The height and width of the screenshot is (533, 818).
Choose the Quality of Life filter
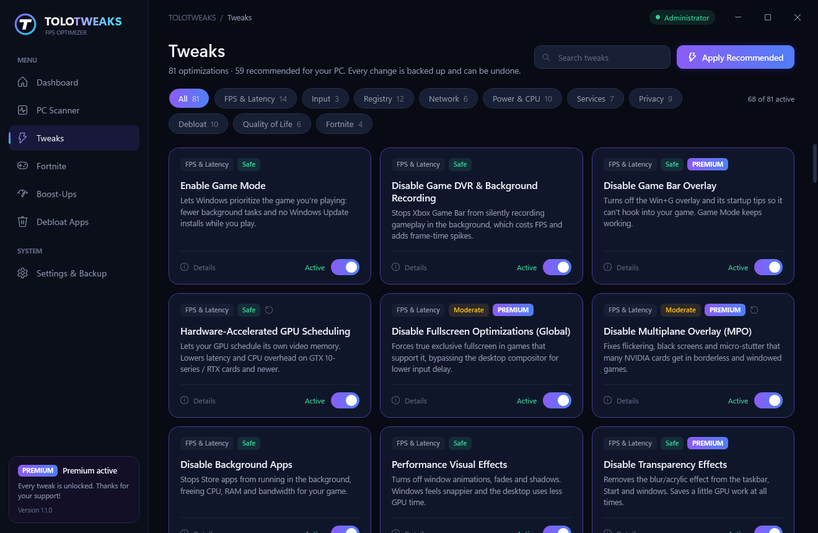click(x=272, y=124)
